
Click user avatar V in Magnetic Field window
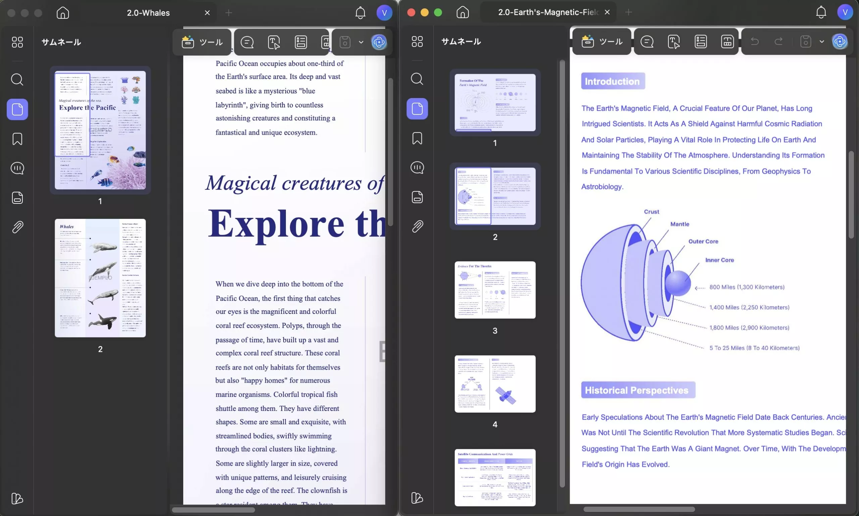[x=845, y=12]
